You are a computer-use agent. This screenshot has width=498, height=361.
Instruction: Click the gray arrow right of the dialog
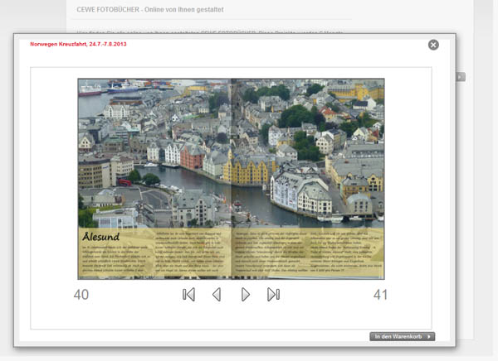pos(461,77)
